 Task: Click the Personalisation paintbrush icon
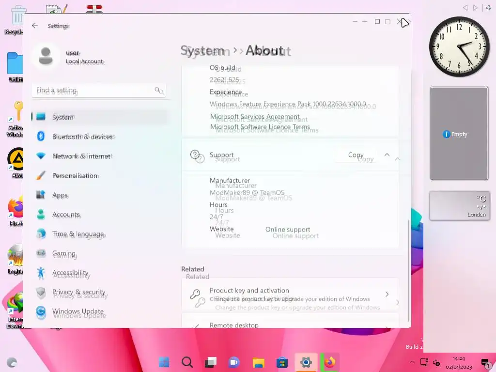coord(41,175)
